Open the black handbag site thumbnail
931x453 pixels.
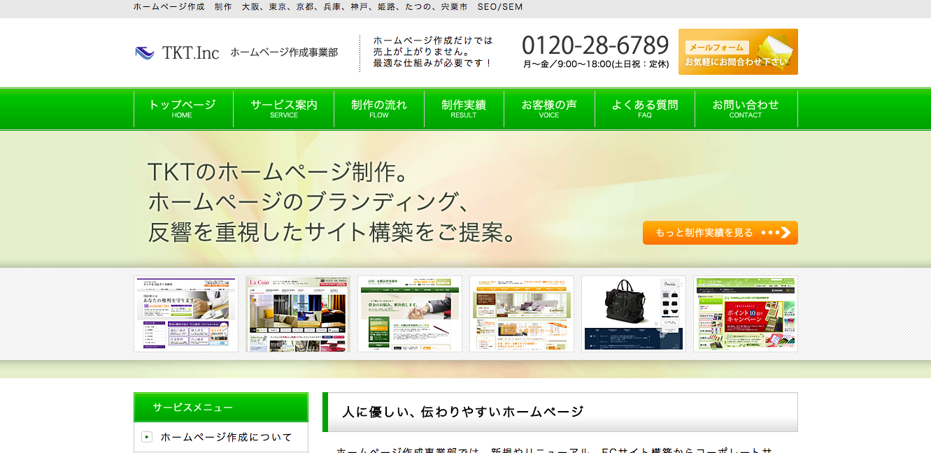coord(634,314)
